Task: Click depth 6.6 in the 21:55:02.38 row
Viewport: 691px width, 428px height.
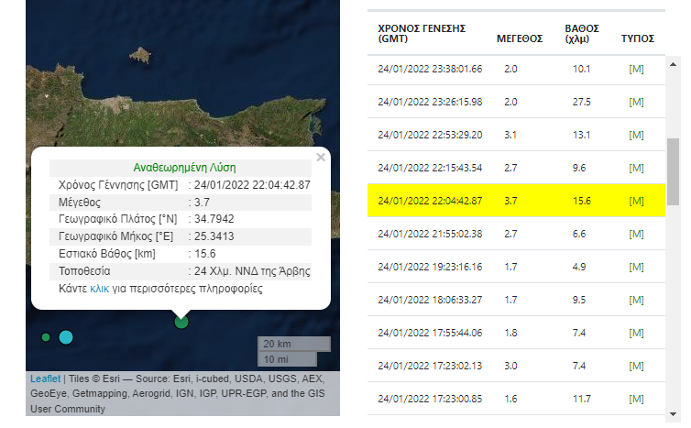Action: coord(579,234)
